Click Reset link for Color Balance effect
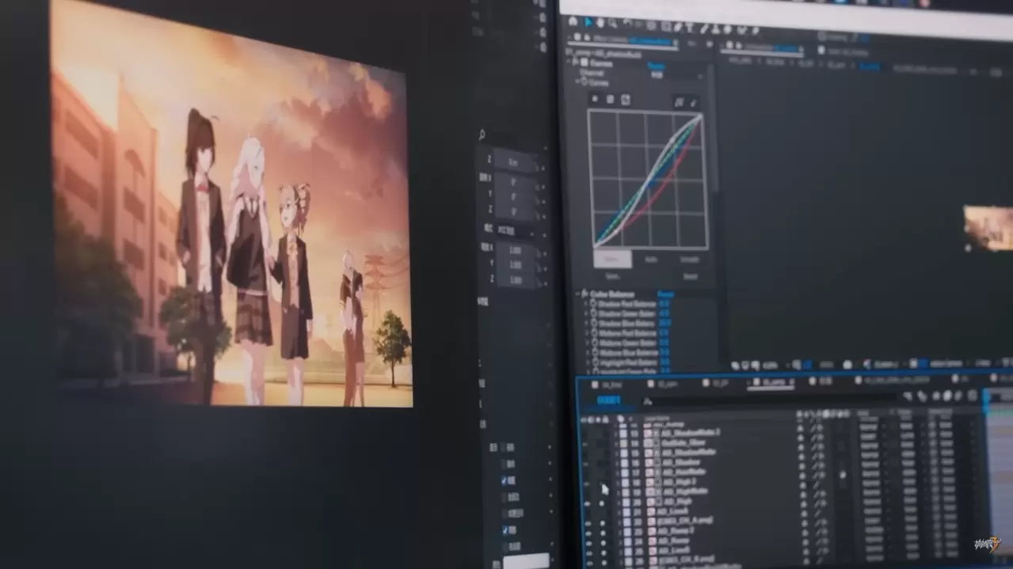The image size is (1013, 569). pos(665,294)
